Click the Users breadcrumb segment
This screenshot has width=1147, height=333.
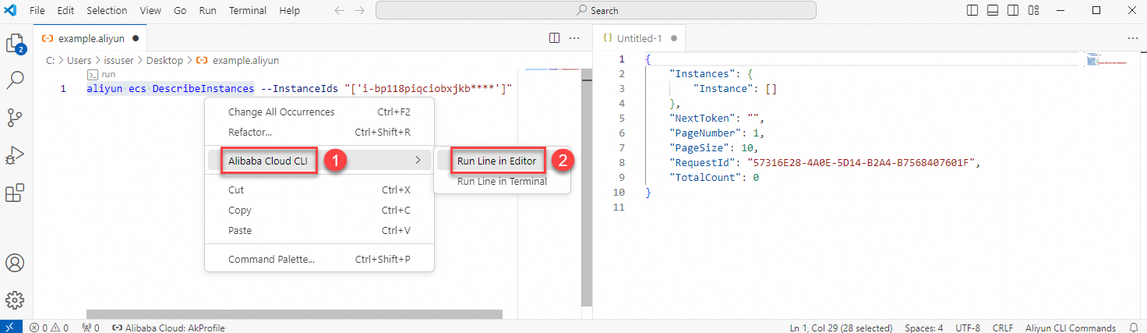pyautogui.click(x=79, y=60)
